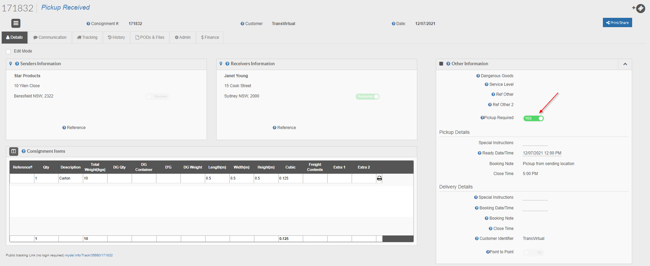Image resolution: width=650 pixels, height=266 pixels.
Task: Click the Cubic cell 0.125 in Carton row
Action: click(x=291, y=178)
